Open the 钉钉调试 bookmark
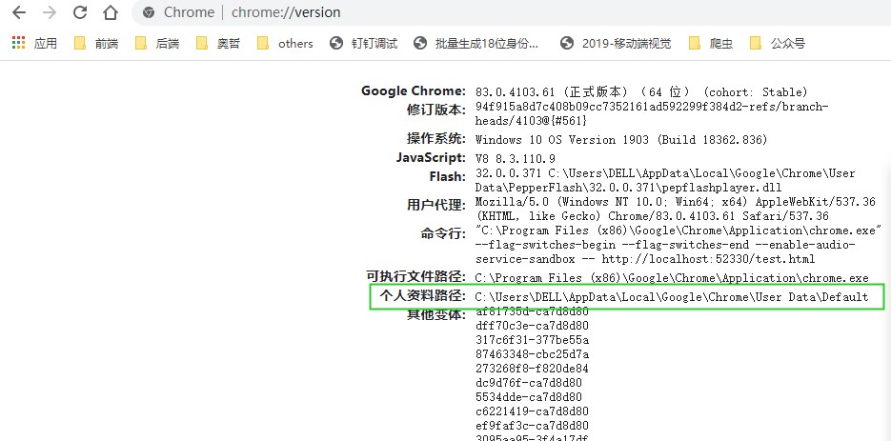The image size is (891, 441). (363, 43)
